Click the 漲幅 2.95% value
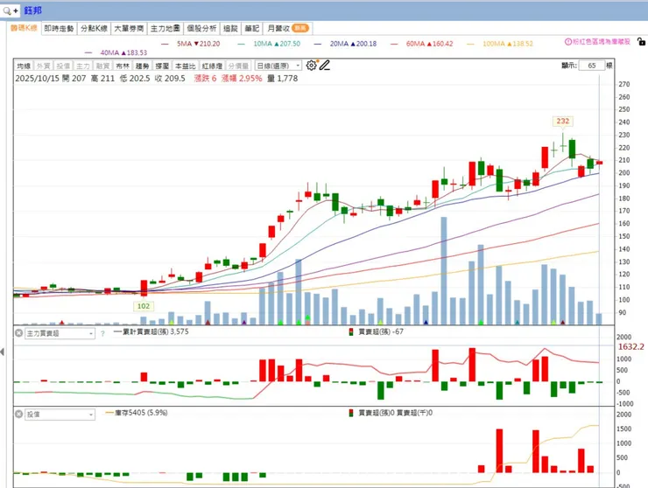Image resolution: width=648 pixels, height=488 pixels. pos(242,79)
